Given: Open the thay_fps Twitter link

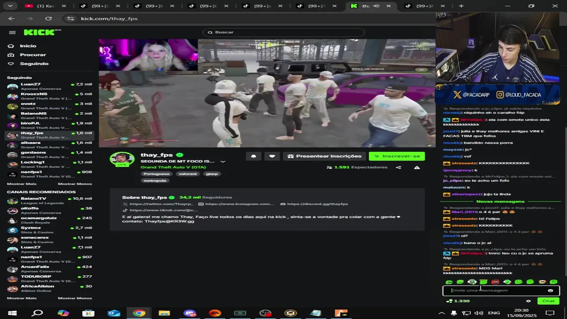Looking at the screenshot, I should click(159, 204).
